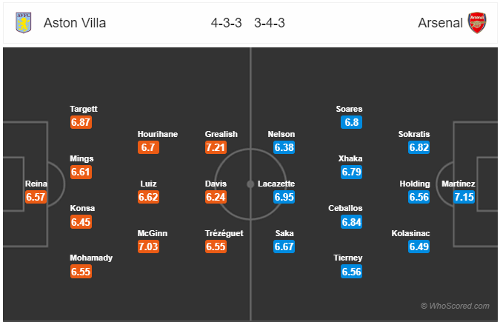This screenshot has height=322, width=500.
Task: Select Martínez's 7.15 rating badge
Action: (x=464, y=197)
